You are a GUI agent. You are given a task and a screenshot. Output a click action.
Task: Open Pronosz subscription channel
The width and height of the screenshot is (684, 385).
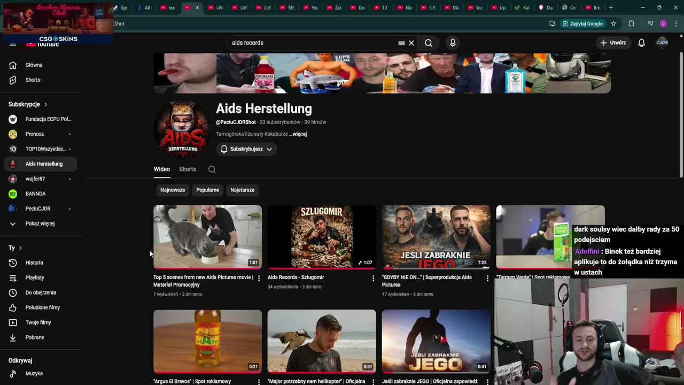point(40,134)
